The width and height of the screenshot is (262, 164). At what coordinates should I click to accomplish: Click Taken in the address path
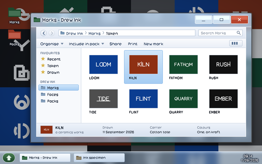[112, 33]
